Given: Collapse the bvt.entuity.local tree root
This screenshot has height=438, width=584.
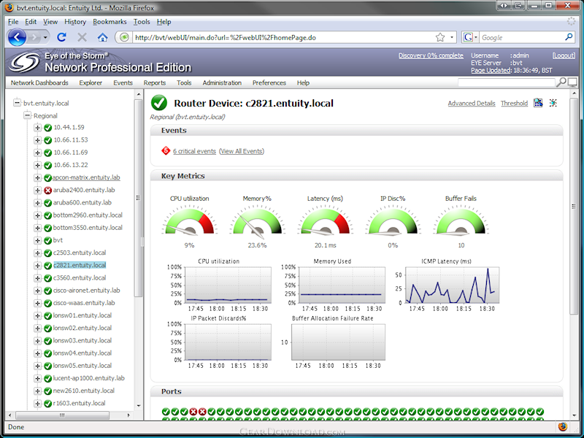Looking at the screenshot, I should [x=17, y=103].
